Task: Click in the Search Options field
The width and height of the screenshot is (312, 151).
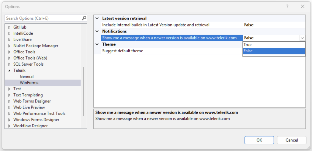Action: pos(43,18)
